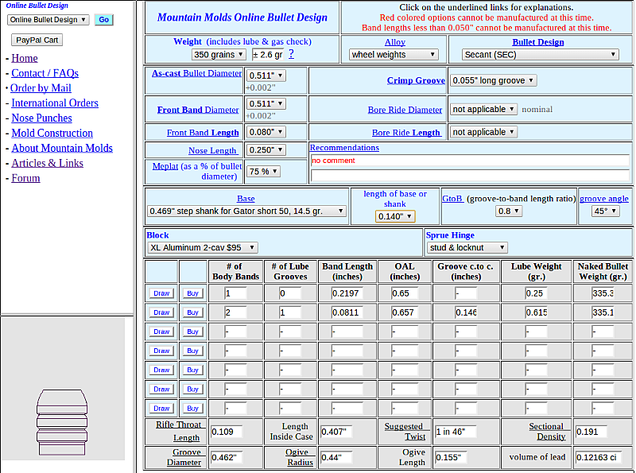Image resolution: width=636 pixels, height=473 pixels.
Task: Open About Mountain Molds link
Action: (x=62, y=148)
